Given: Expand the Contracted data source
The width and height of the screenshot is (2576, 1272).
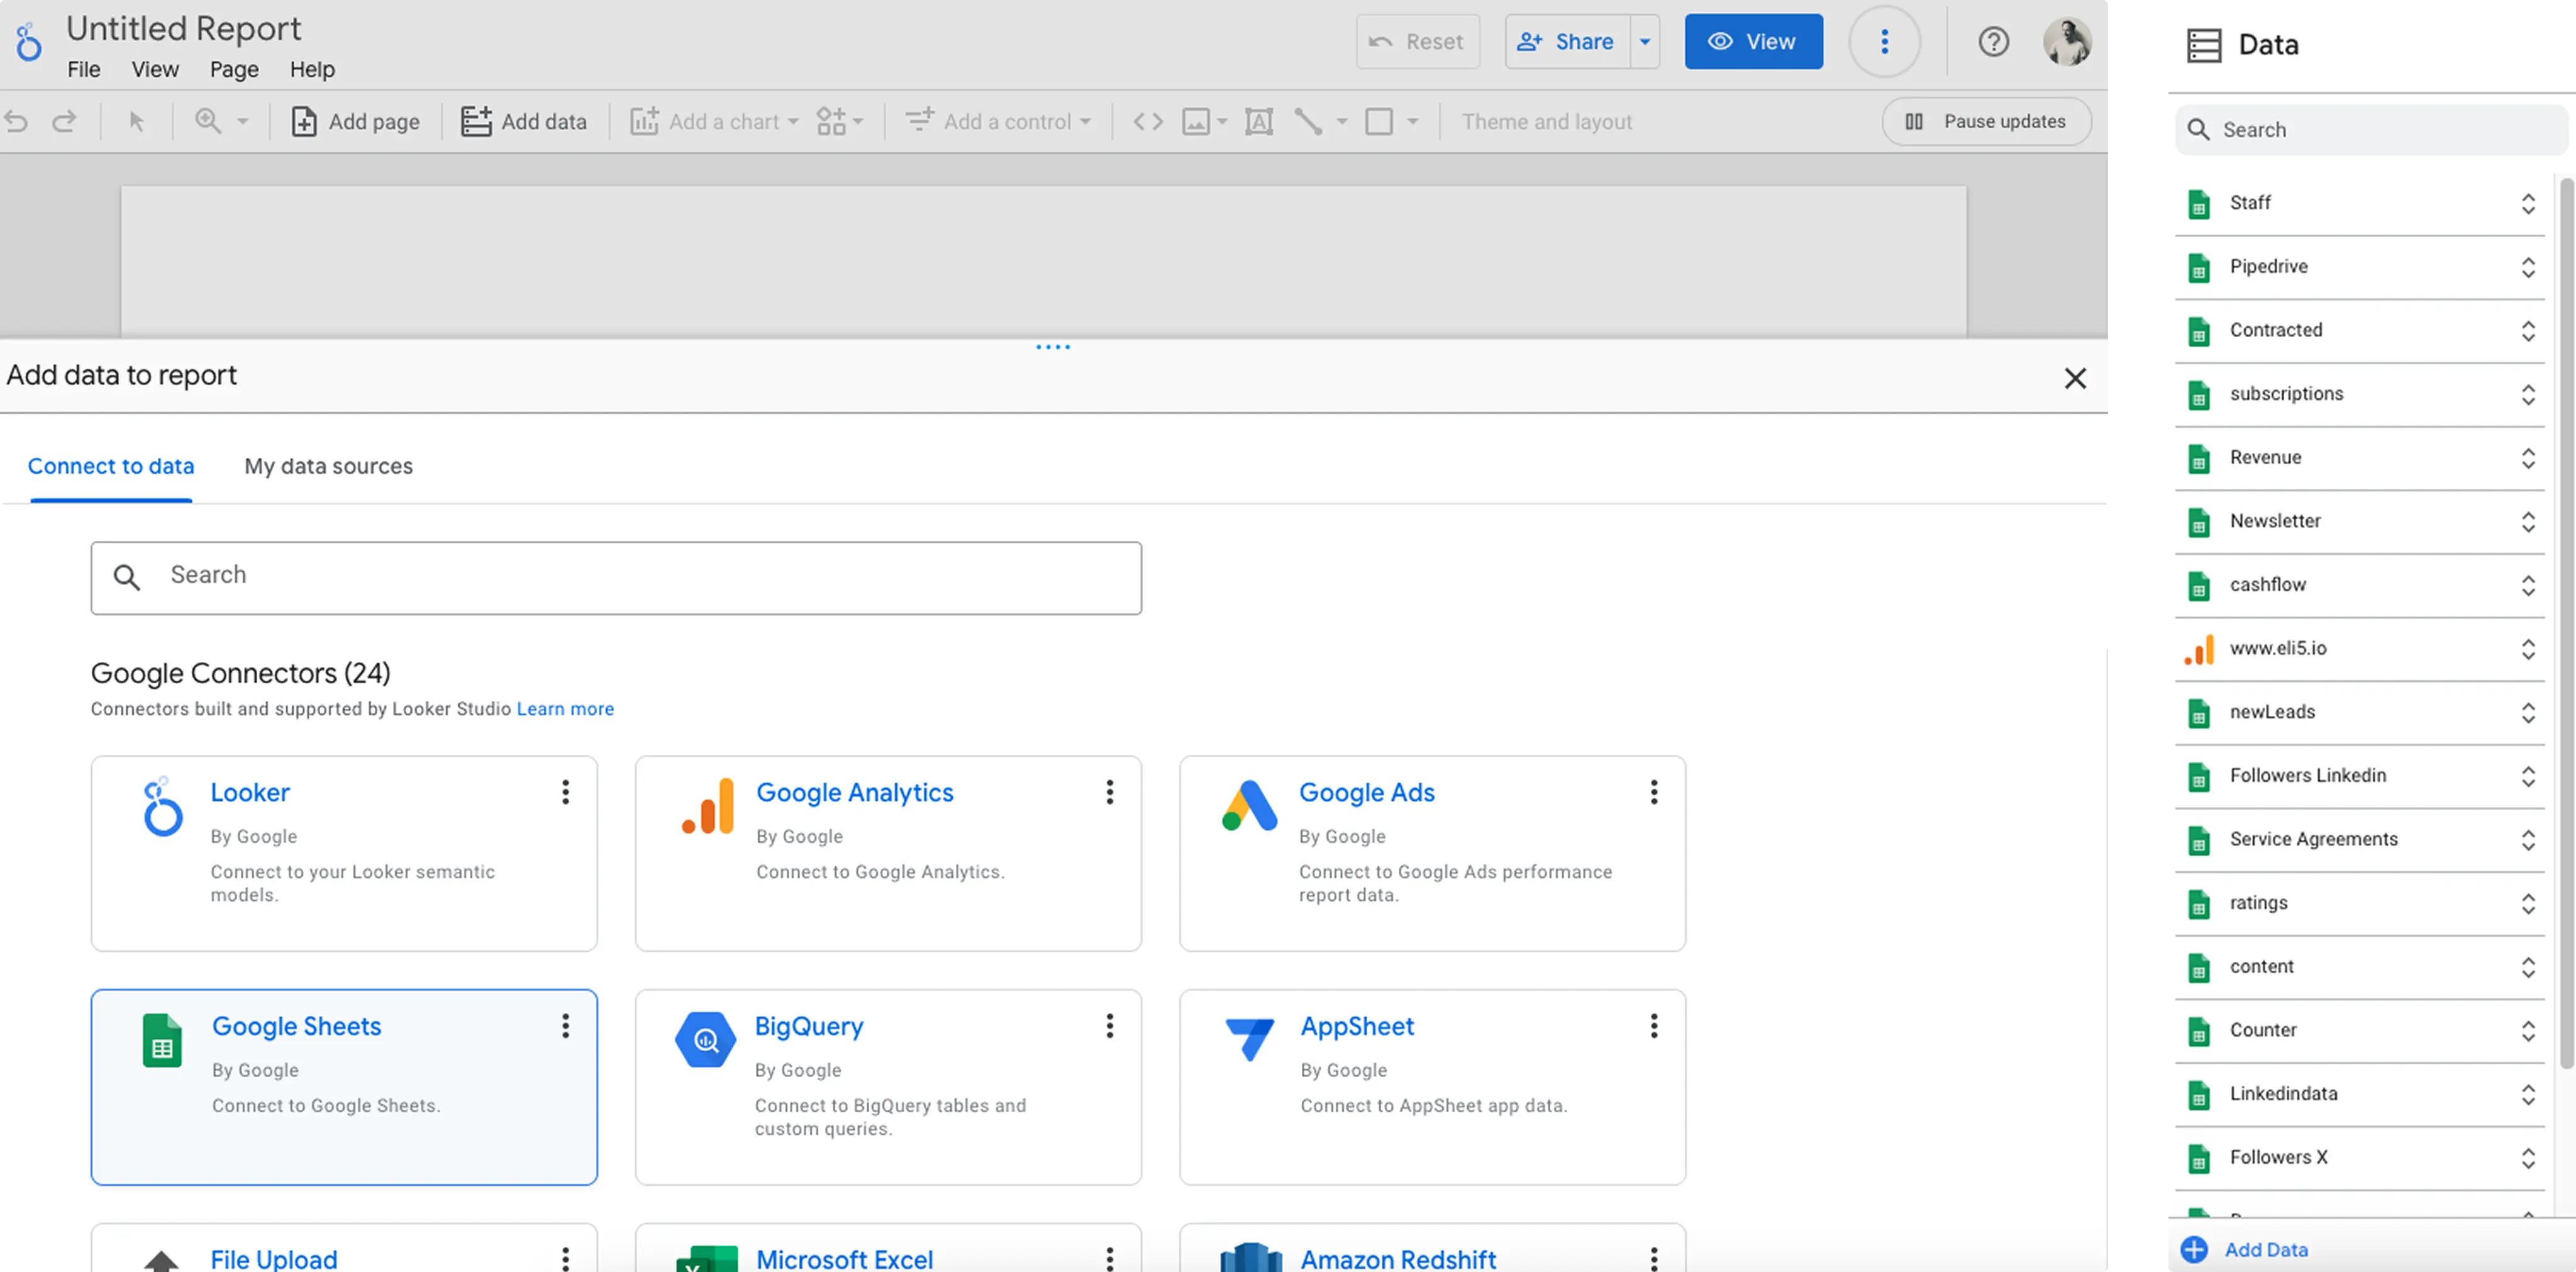Looking at the screenshot, I should [2528, 331].
